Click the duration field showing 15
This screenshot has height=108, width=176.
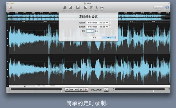coord(90,31)
